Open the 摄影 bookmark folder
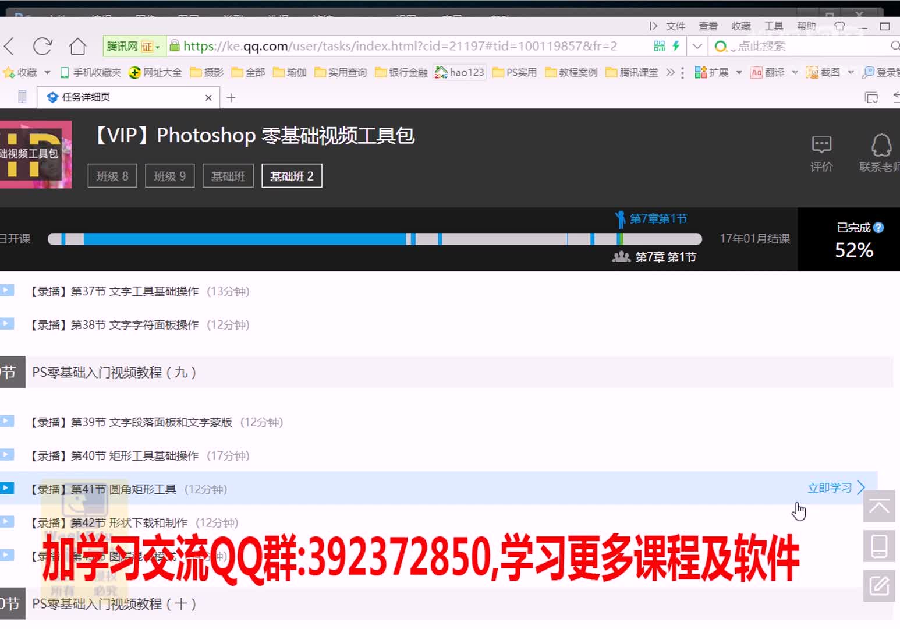Screen dimensions: 900x629 (207, 72)
